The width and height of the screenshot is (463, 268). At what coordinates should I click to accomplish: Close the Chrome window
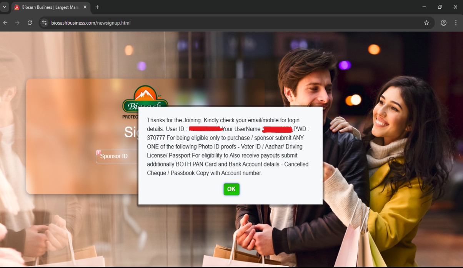coord(456,7)
